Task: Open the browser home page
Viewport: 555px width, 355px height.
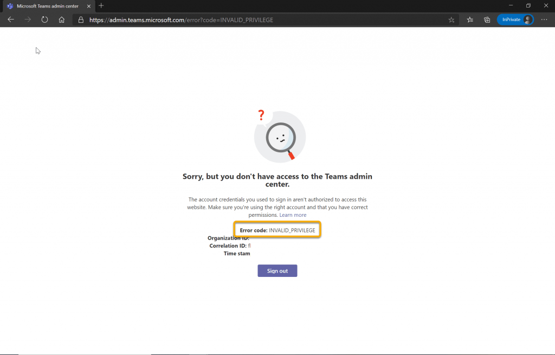Action: pyautogui.click(x=62, y=20)
